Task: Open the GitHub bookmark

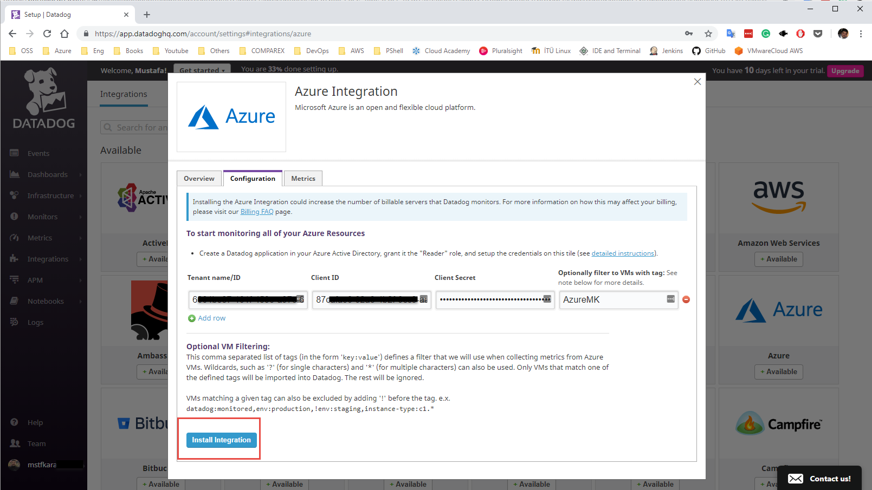Action: 709,51
